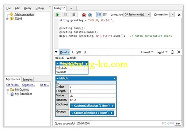187x132 pixels.
Task: Click the Add connection star icon
Action: [x=11, y=14]
